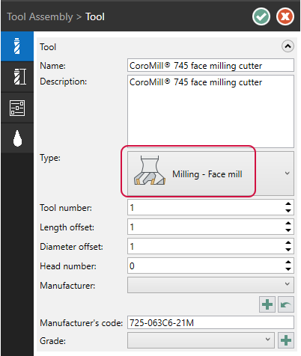Click the Name text field
The image size is (301, 356).
[x=210, y=65]
